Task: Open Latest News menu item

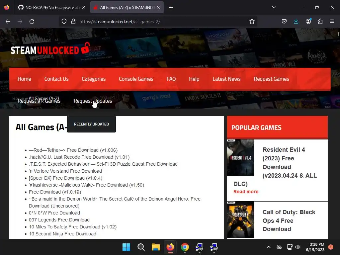Action: 226,79
